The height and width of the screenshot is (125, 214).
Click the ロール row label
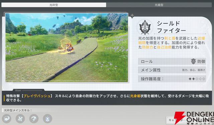pyautogui.click(x=147, y=61)
